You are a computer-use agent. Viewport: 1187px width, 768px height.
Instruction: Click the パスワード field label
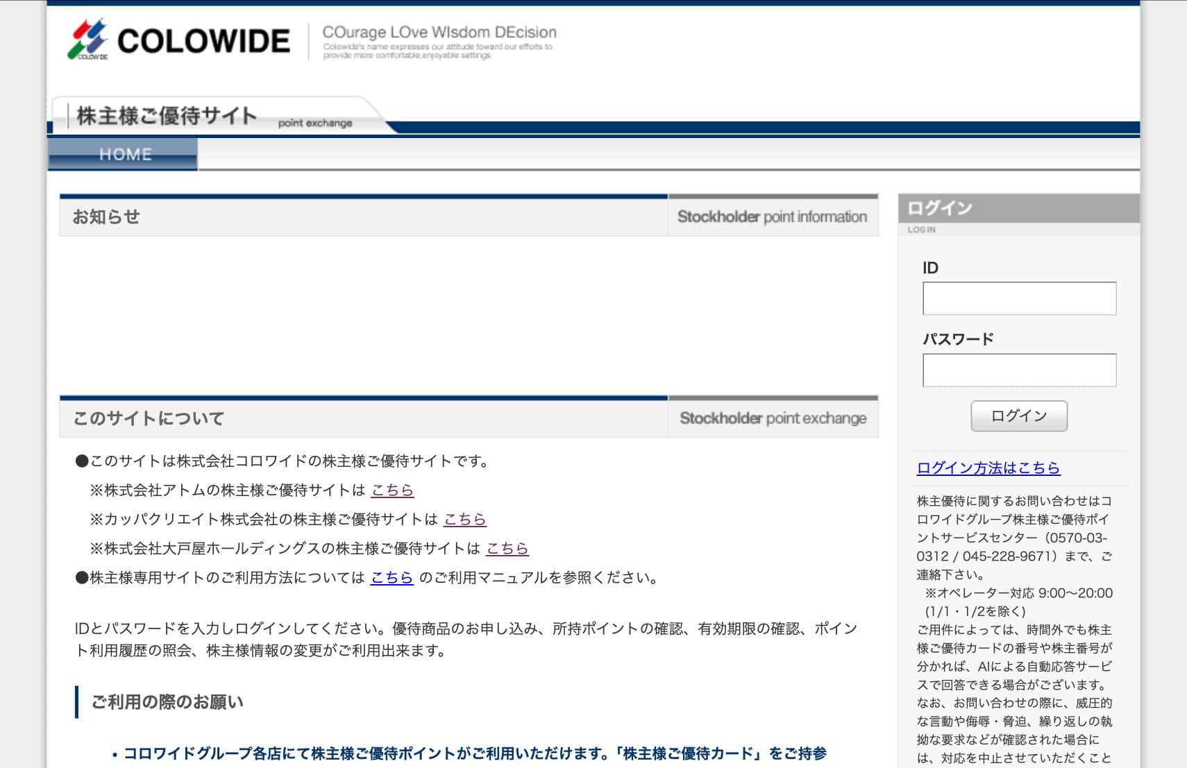[x=958, y=339]
